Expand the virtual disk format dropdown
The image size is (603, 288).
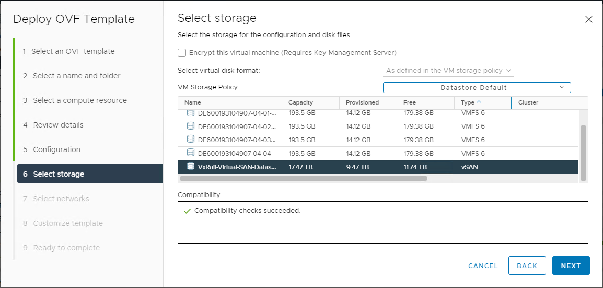tap(448, 71)
